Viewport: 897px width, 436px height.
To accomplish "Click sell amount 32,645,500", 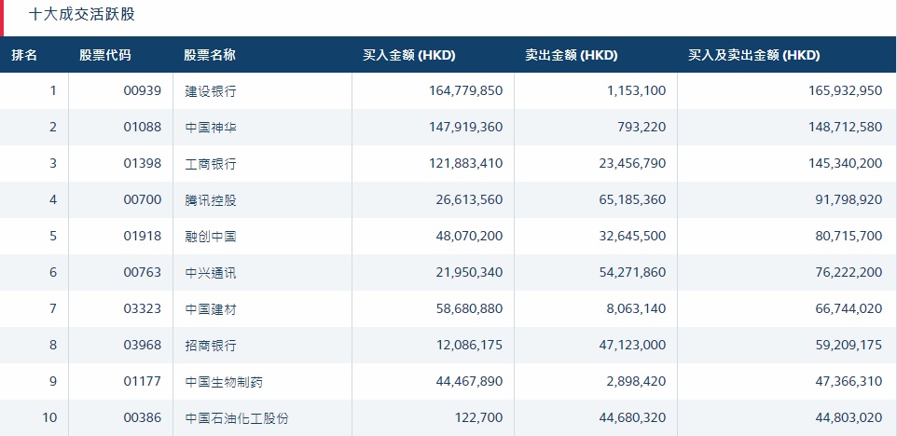I will click(x=632, y=236).
